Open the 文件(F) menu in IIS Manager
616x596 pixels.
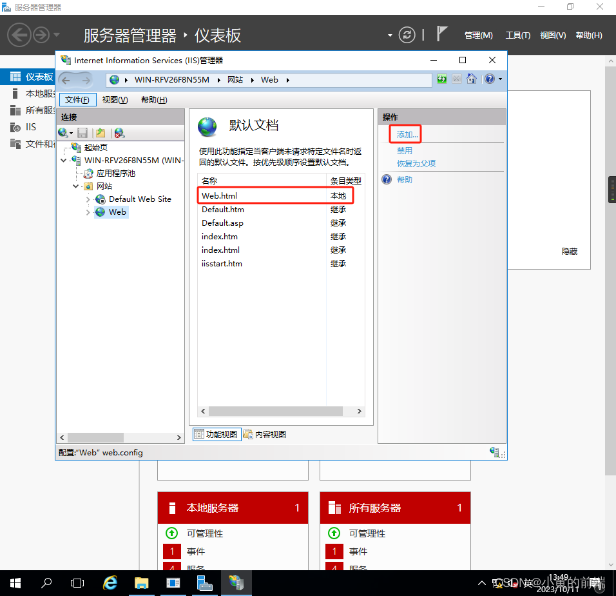tap(77, 99)
